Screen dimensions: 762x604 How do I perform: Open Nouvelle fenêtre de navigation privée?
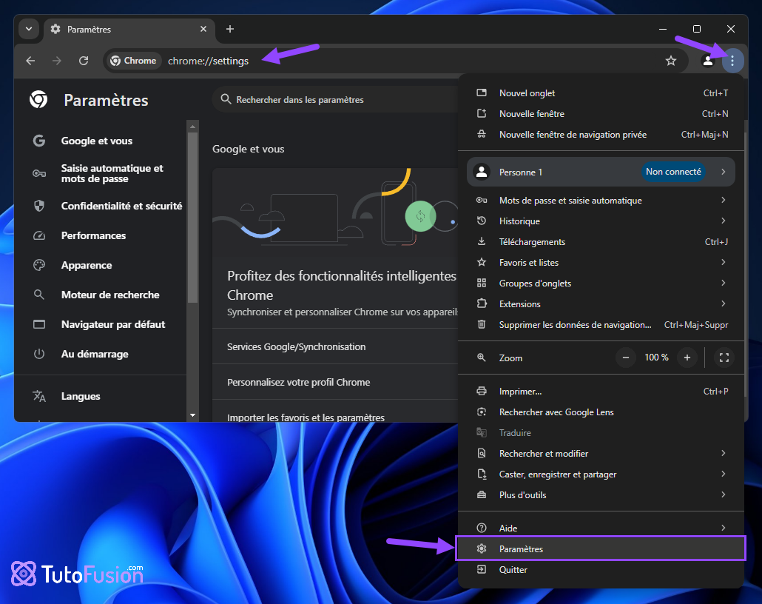pyautogui.click(x=601, y=135)
